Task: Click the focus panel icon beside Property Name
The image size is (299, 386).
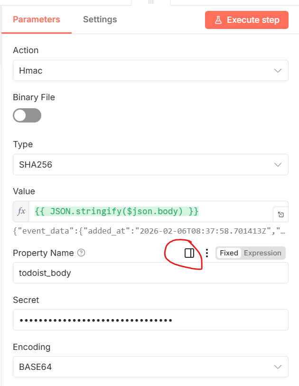Action: (x=189, y=253)
